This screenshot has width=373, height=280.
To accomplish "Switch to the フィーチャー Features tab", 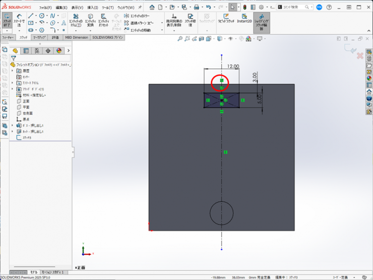I will pos(8,37).
